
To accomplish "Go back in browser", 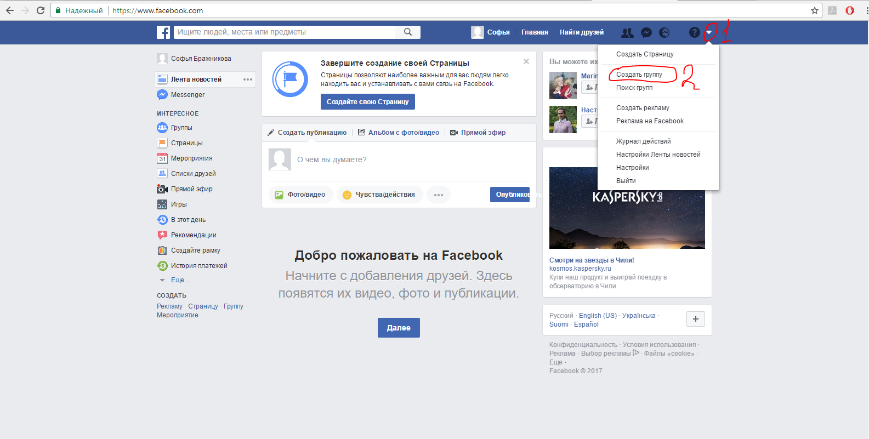I will [x=10, y=10].
